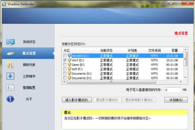Click 当前状态 cell of Win7 (D:) row
The image size is (195, 130).
106,60
